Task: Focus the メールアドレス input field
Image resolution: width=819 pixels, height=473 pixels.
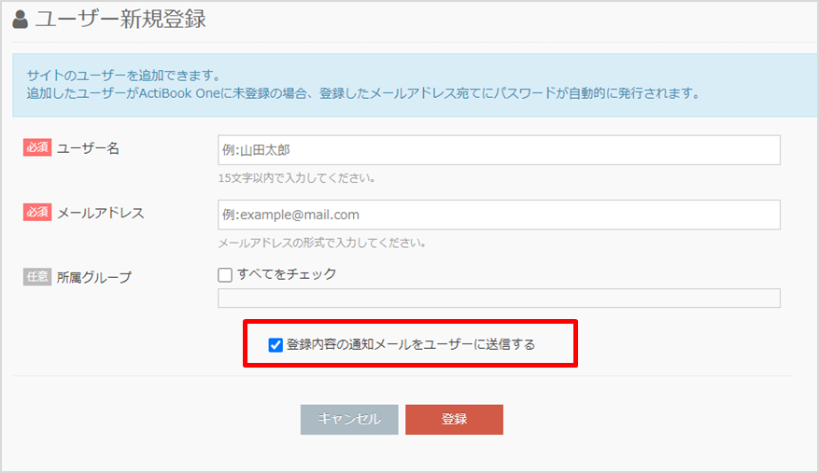Action: pos(499,215)
